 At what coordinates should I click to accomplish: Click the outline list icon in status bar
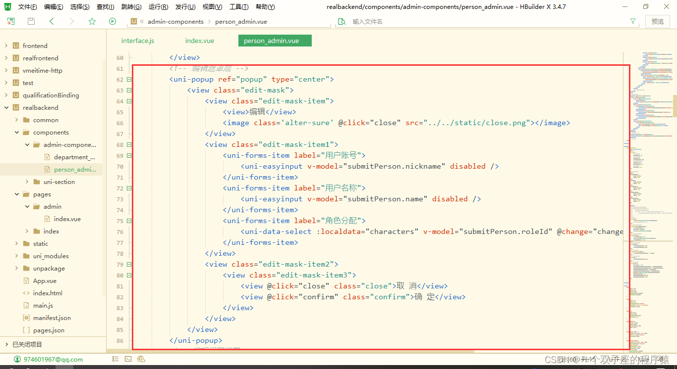pyautogui.click(x=115, y=359)
